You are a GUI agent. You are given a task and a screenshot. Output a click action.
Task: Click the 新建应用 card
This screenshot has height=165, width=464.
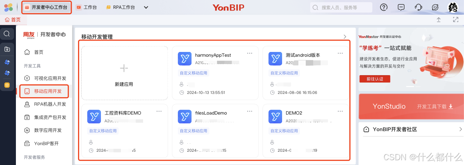(124, 73)
